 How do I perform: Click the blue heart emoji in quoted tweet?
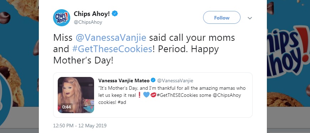[146, 95]
